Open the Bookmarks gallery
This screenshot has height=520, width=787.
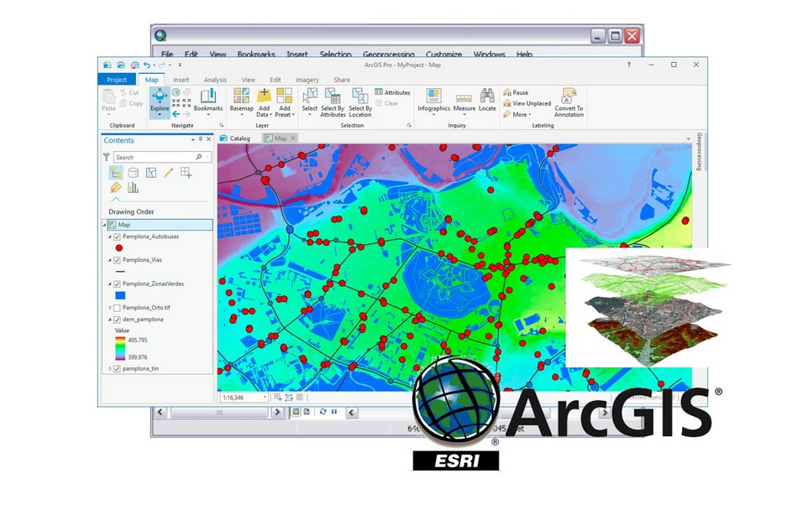click(x=208, y=101)
